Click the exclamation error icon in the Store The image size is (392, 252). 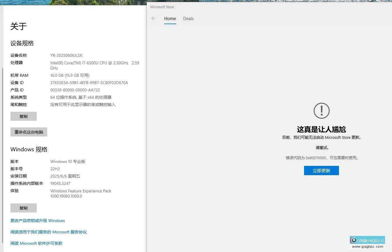[321, 111]
